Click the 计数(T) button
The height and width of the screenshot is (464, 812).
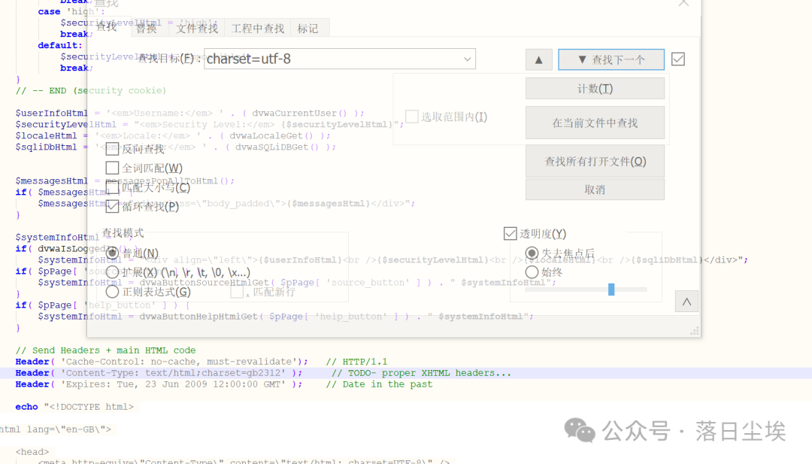coord(595,89)
